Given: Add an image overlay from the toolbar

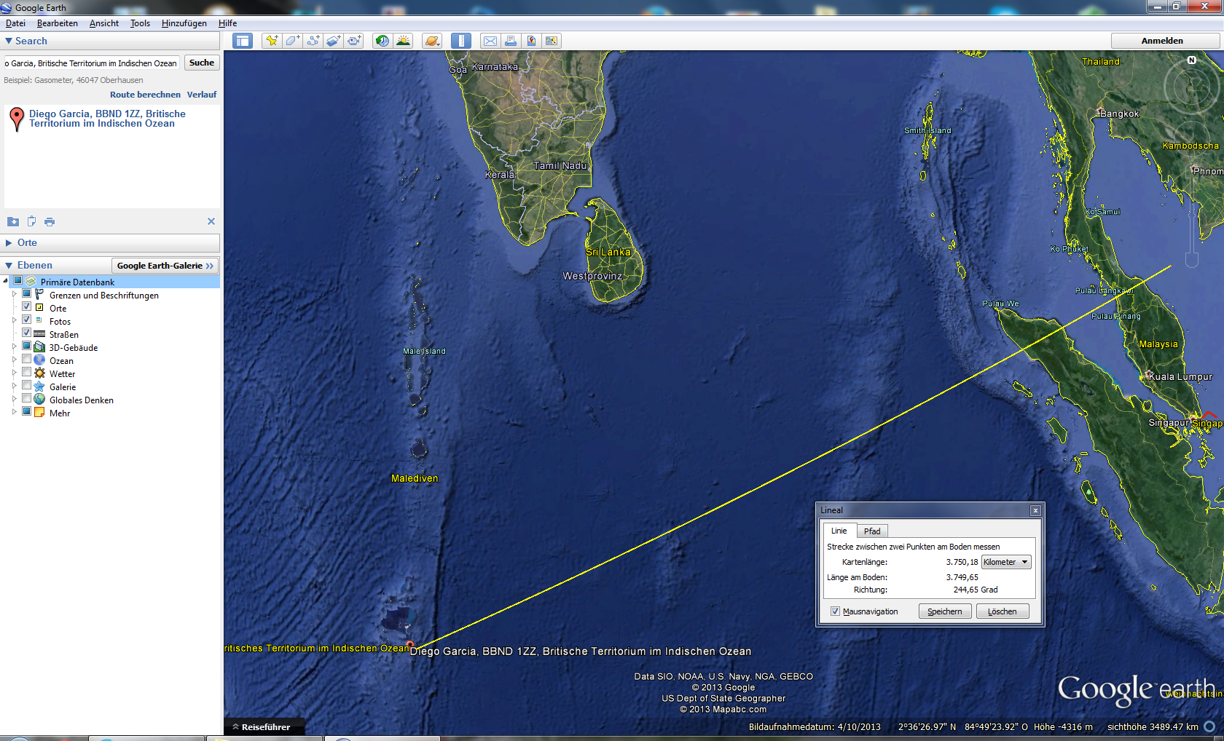Looking at the screenshot, I should point(334,41).
